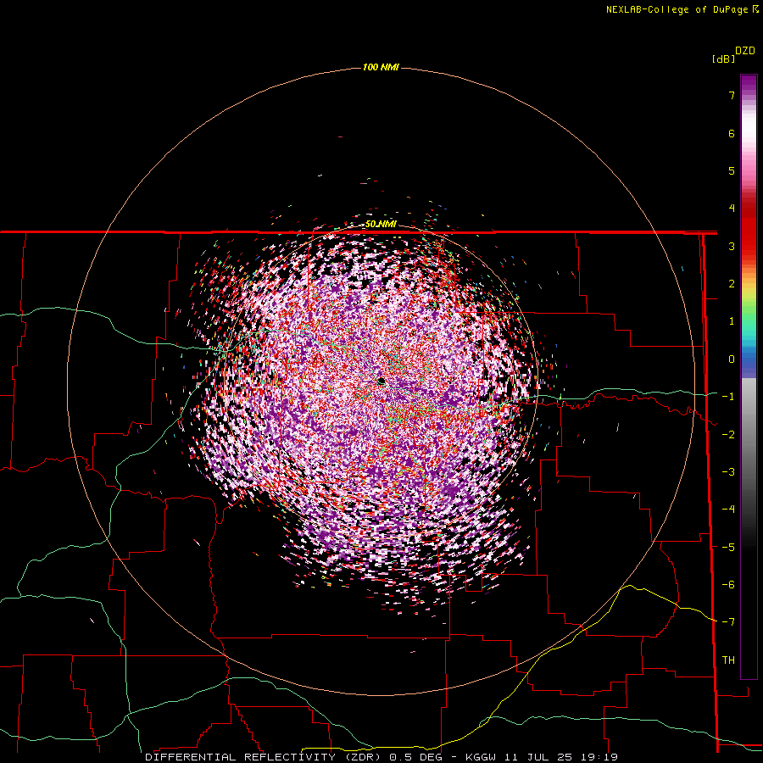The image size is (763, 763).
Task: Click the radar site center dot
Action: (381, 381)
